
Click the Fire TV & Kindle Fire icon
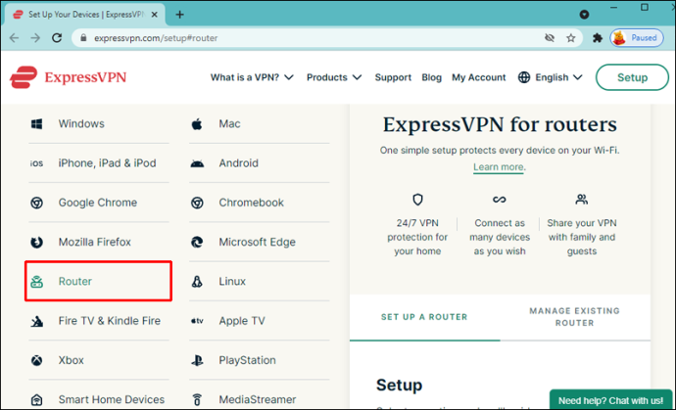[x=36, y=321]
